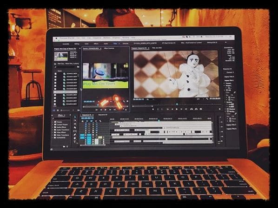278x208 pixels.
Task: Tick the checkbox of last listed clip
Action: click(x=55, y=104)
